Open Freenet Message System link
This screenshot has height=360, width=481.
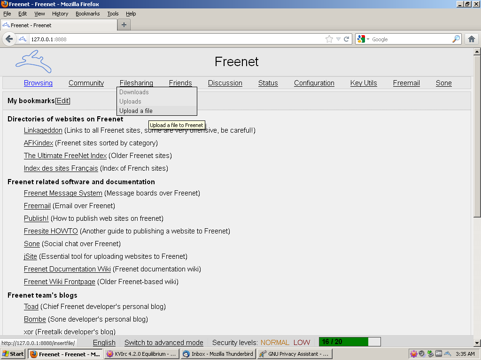click(63, 193)
